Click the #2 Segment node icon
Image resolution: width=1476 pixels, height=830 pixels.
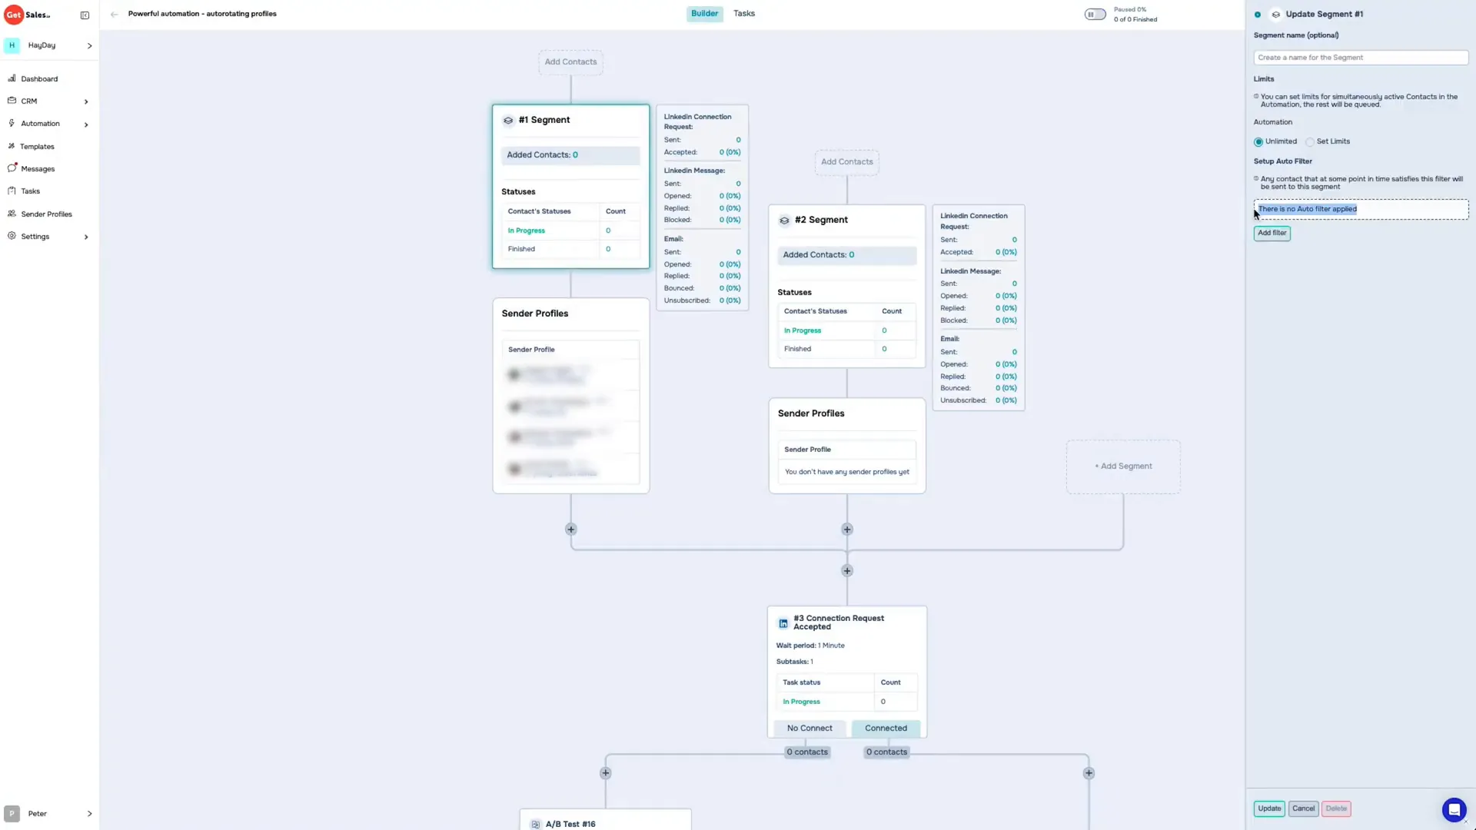point(785,219)
